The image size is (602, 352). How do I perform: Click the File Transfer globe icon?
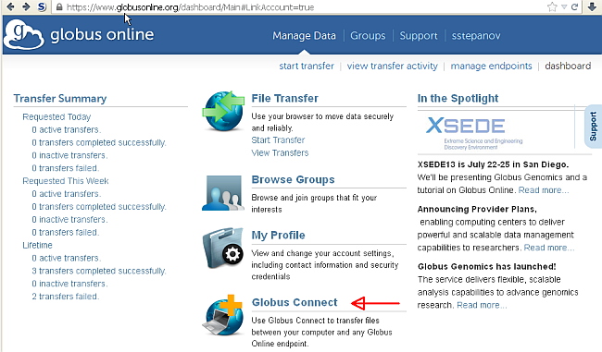(224, 111)
